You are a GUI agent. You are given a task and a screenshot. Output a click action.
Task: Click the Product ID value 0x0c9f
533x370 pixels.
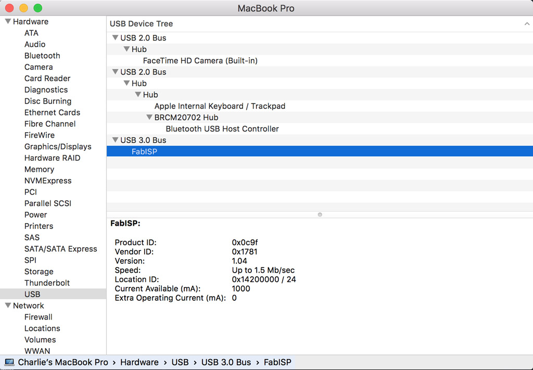coord(245,243)
